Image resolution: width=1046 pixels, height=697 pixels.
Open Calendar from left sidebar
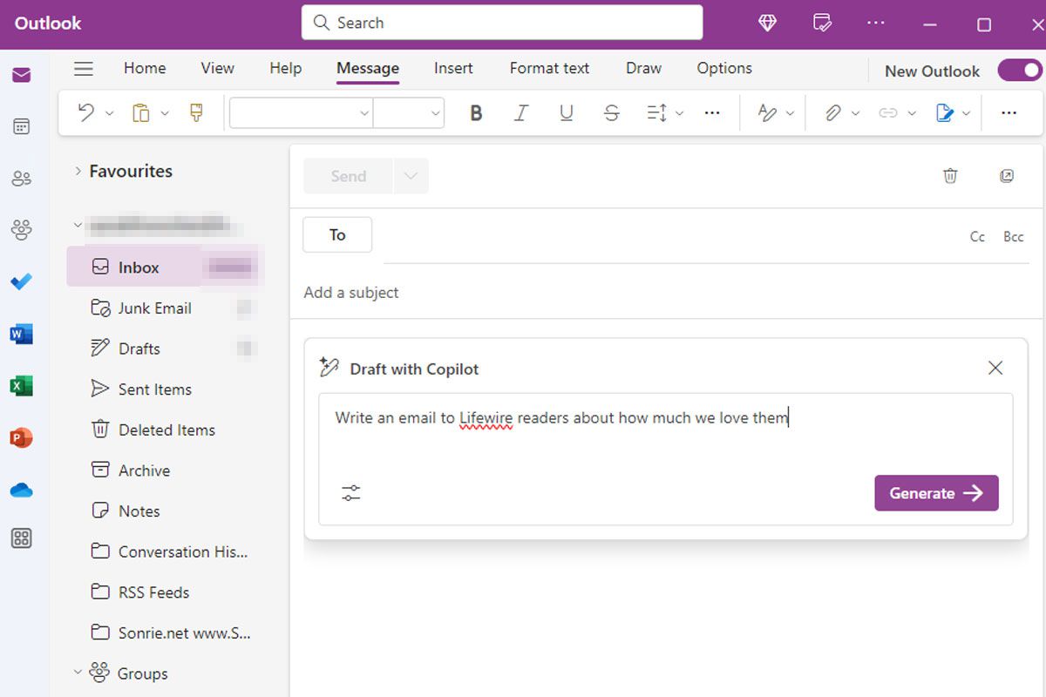[x=22, y=127]
